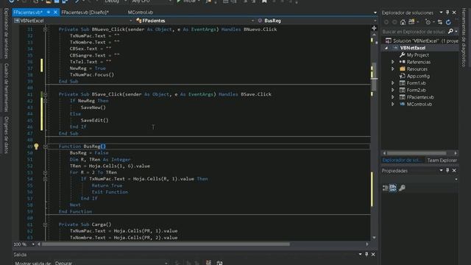Image resolution: width=471 pixels, height=265 pixels.
Task: Open the Depurar output source dropdown
Action: point(166,264)
